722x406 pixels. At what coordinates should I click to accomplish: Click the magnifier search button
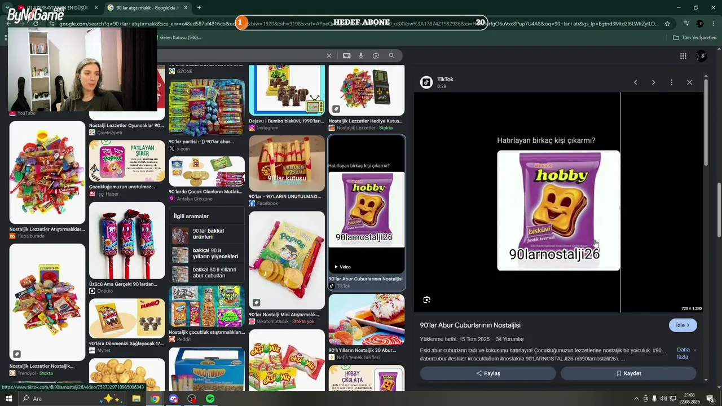[391, 56]
